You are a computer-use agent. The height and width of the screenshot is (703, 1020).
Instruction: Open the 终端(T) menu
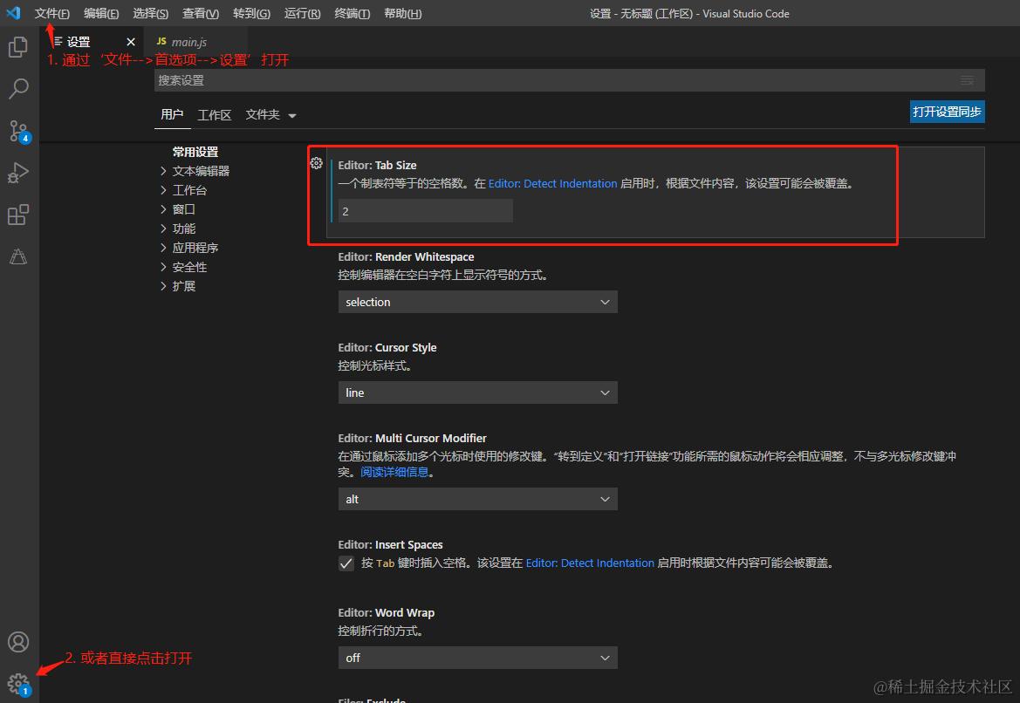pos(353,13)
